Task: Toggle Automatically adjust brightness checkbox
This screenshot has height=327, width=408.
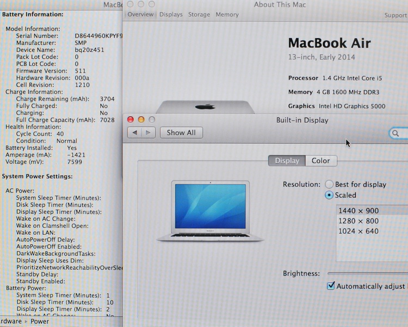Action: click(x=331, y=286)
